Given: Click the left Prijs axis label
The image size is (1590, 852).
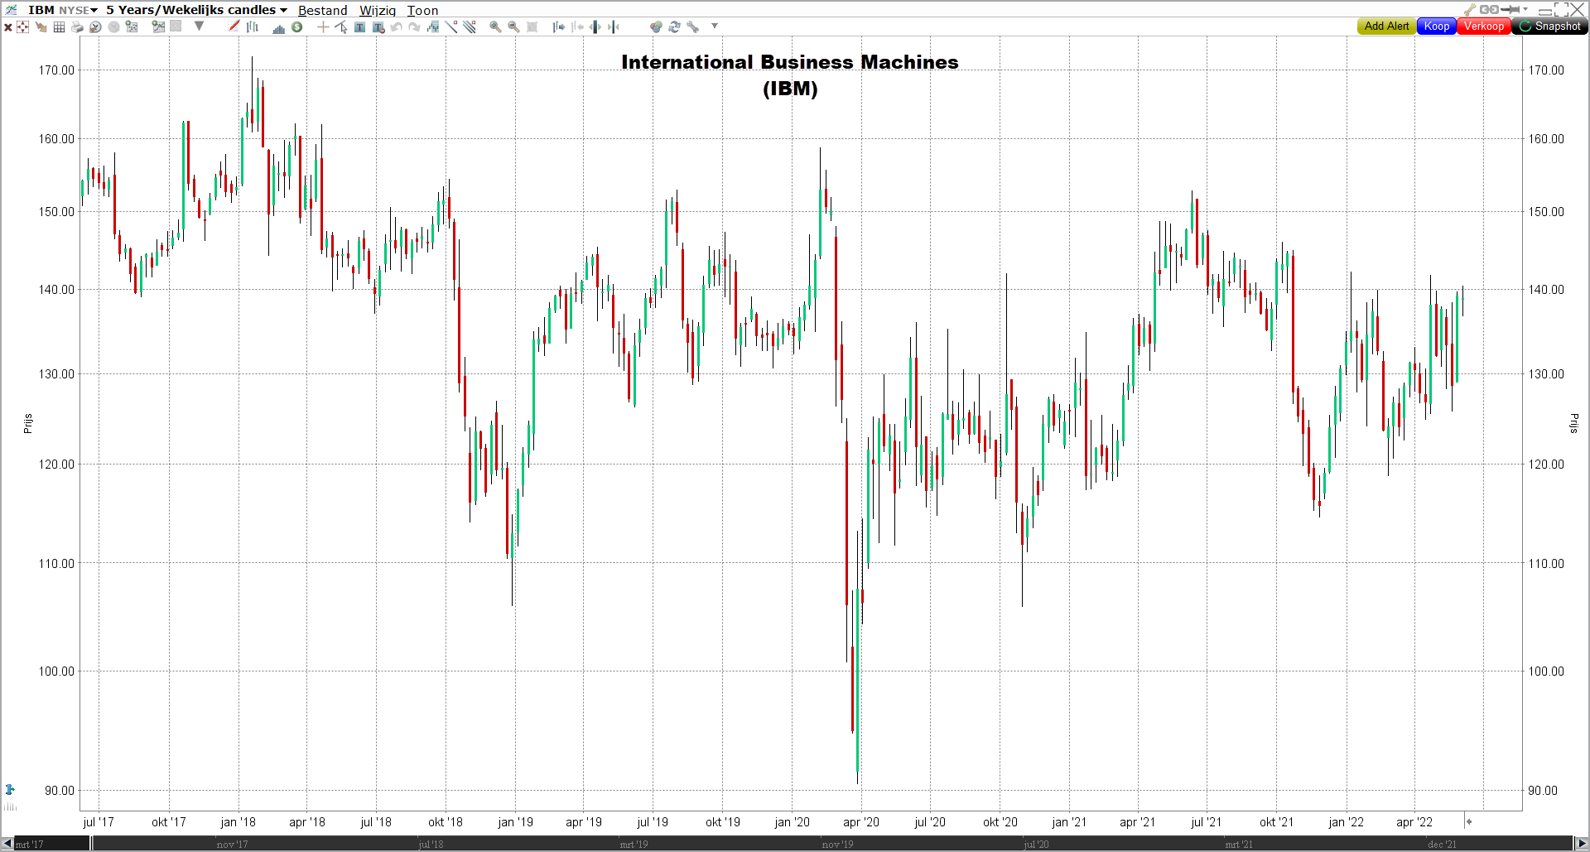Looking at the screenshot, I should (27, 424).
